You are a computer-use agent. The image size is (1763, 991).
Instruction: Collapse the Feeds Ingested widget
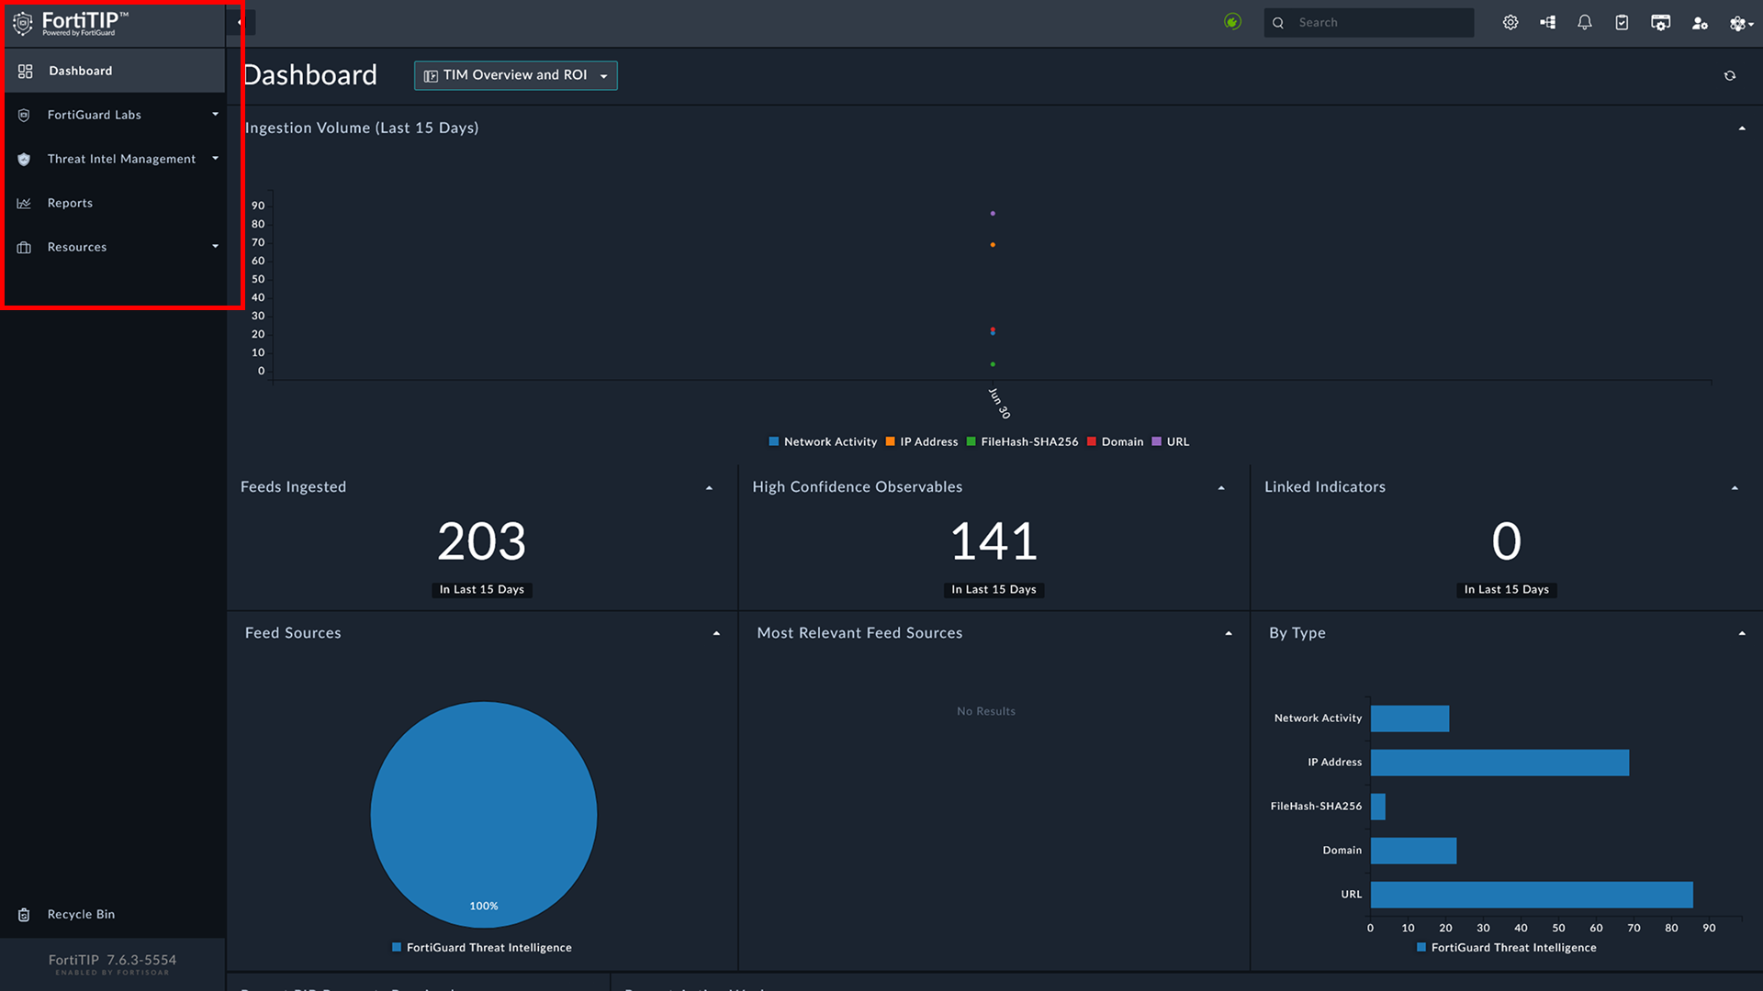[709, 488]
